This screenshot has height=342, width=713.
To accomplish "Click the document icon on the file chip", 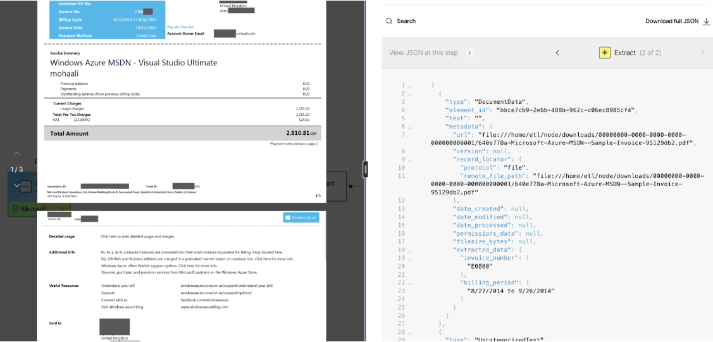I will point(17,208).
